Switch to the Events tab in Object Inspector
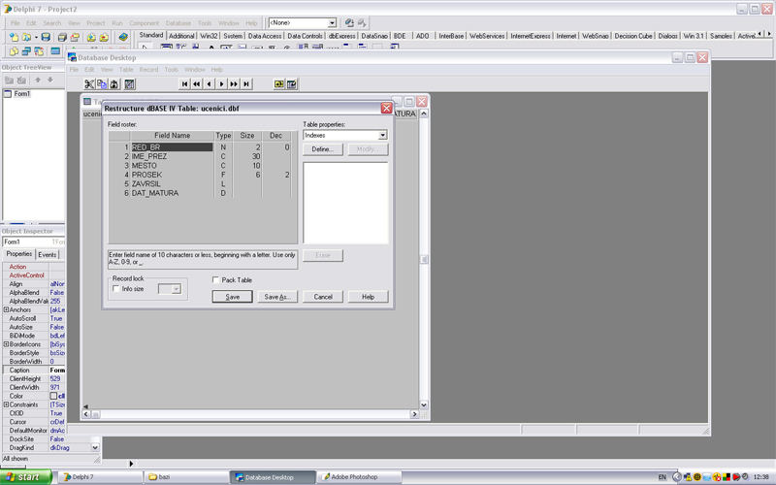776x485 pixels. [x=47, y=255]
